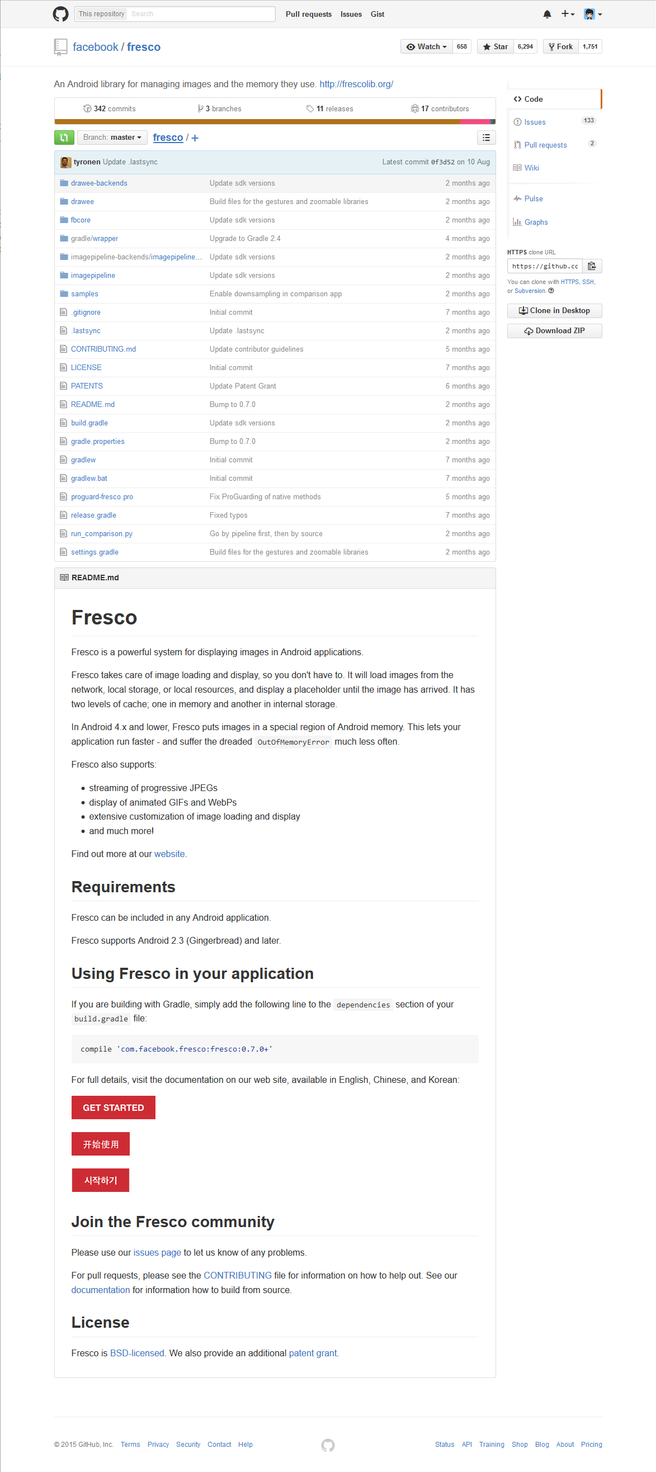Image resolution: width=656 pixels, height=1472 pixels.
Task: Click the red GET STARTED button
Action: (x=113, y=1107)
